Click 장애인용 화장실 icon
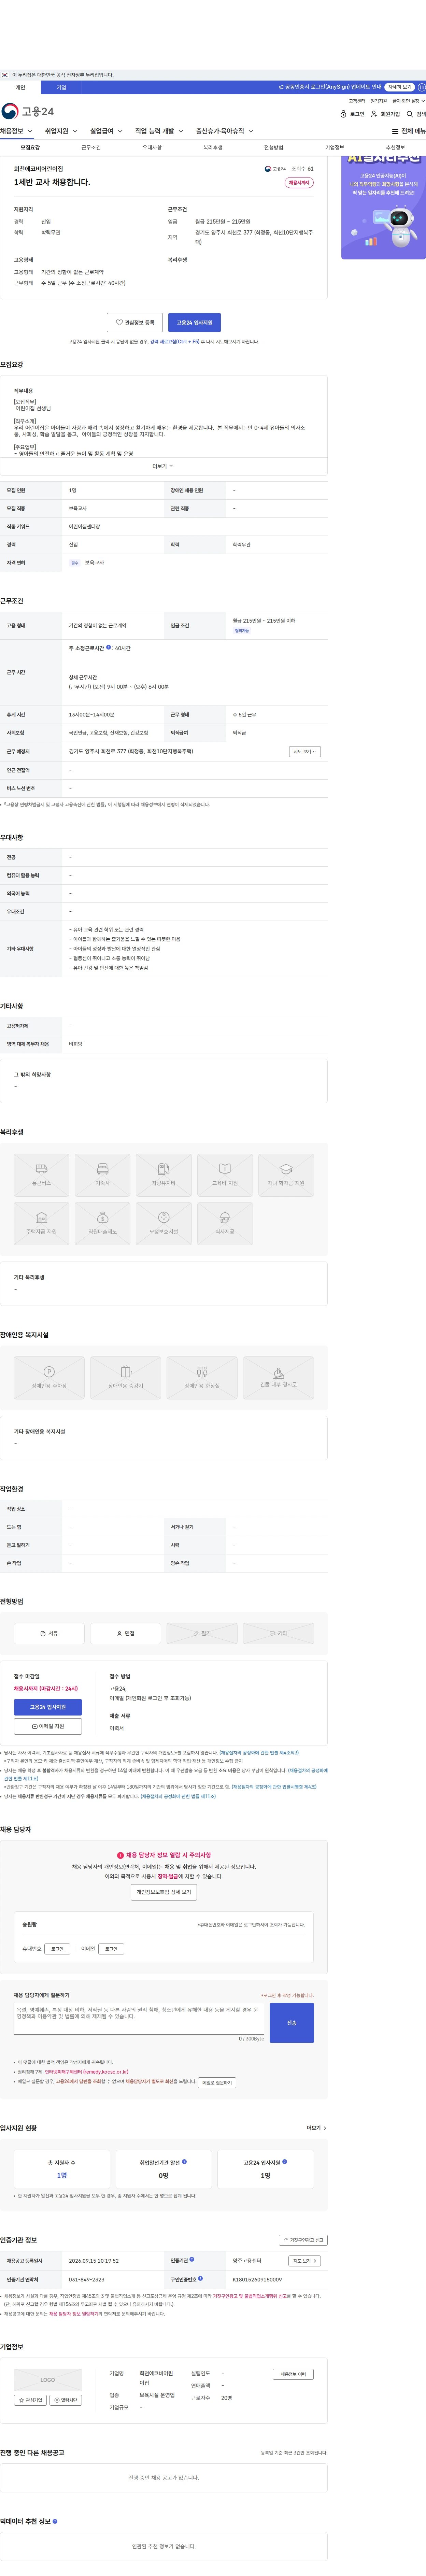 point(202,1378)
